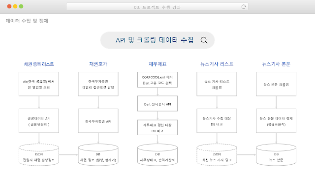This screenshot has width=315, height=177.
Task: Click the '뉴스기사 본문' column heading
Action: 276,64
